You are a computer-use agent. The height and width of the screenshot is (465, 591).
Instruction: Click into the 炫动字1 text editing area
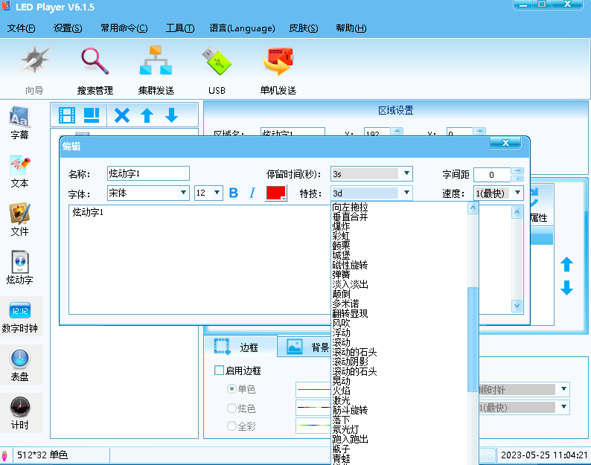[199, 260]
